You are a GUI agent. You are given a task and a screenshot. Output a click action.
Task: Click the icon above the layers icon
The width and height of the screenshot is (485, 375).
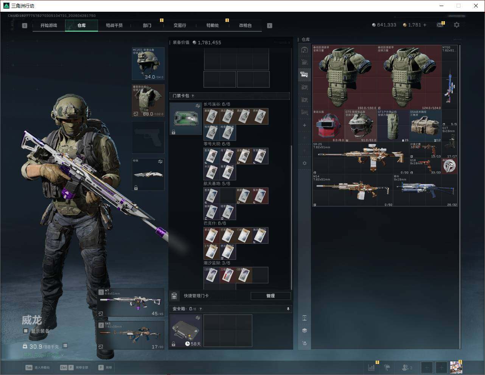pos(305,318)
